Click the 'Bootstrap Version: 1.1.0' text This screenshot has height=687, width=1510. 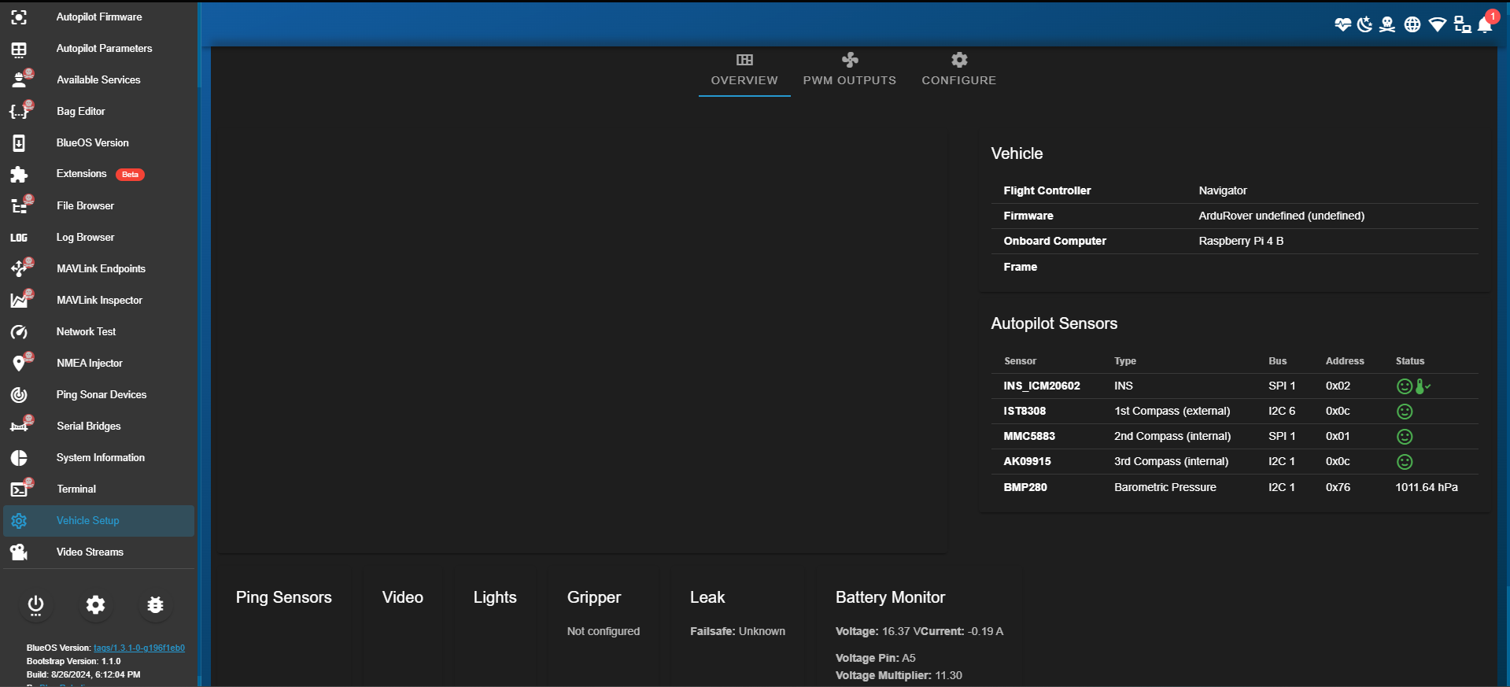[74, 661]
